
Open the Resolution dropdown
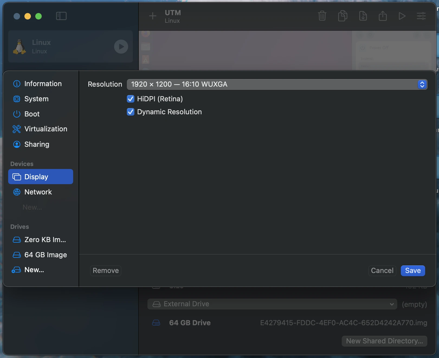pyautogui.click(x=277, y=84)
